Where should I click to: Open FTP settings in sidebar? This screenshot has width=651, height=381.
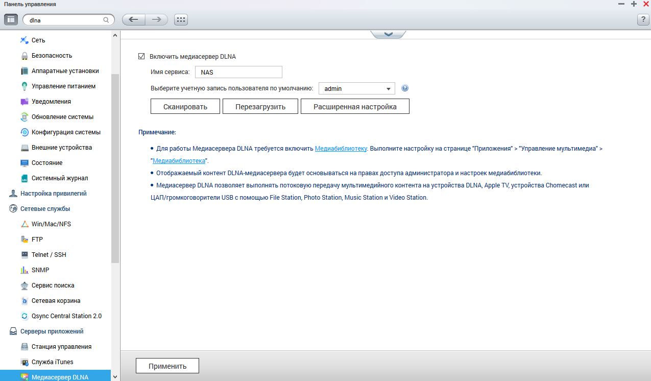pyautogui.click(x=37, y=240)
